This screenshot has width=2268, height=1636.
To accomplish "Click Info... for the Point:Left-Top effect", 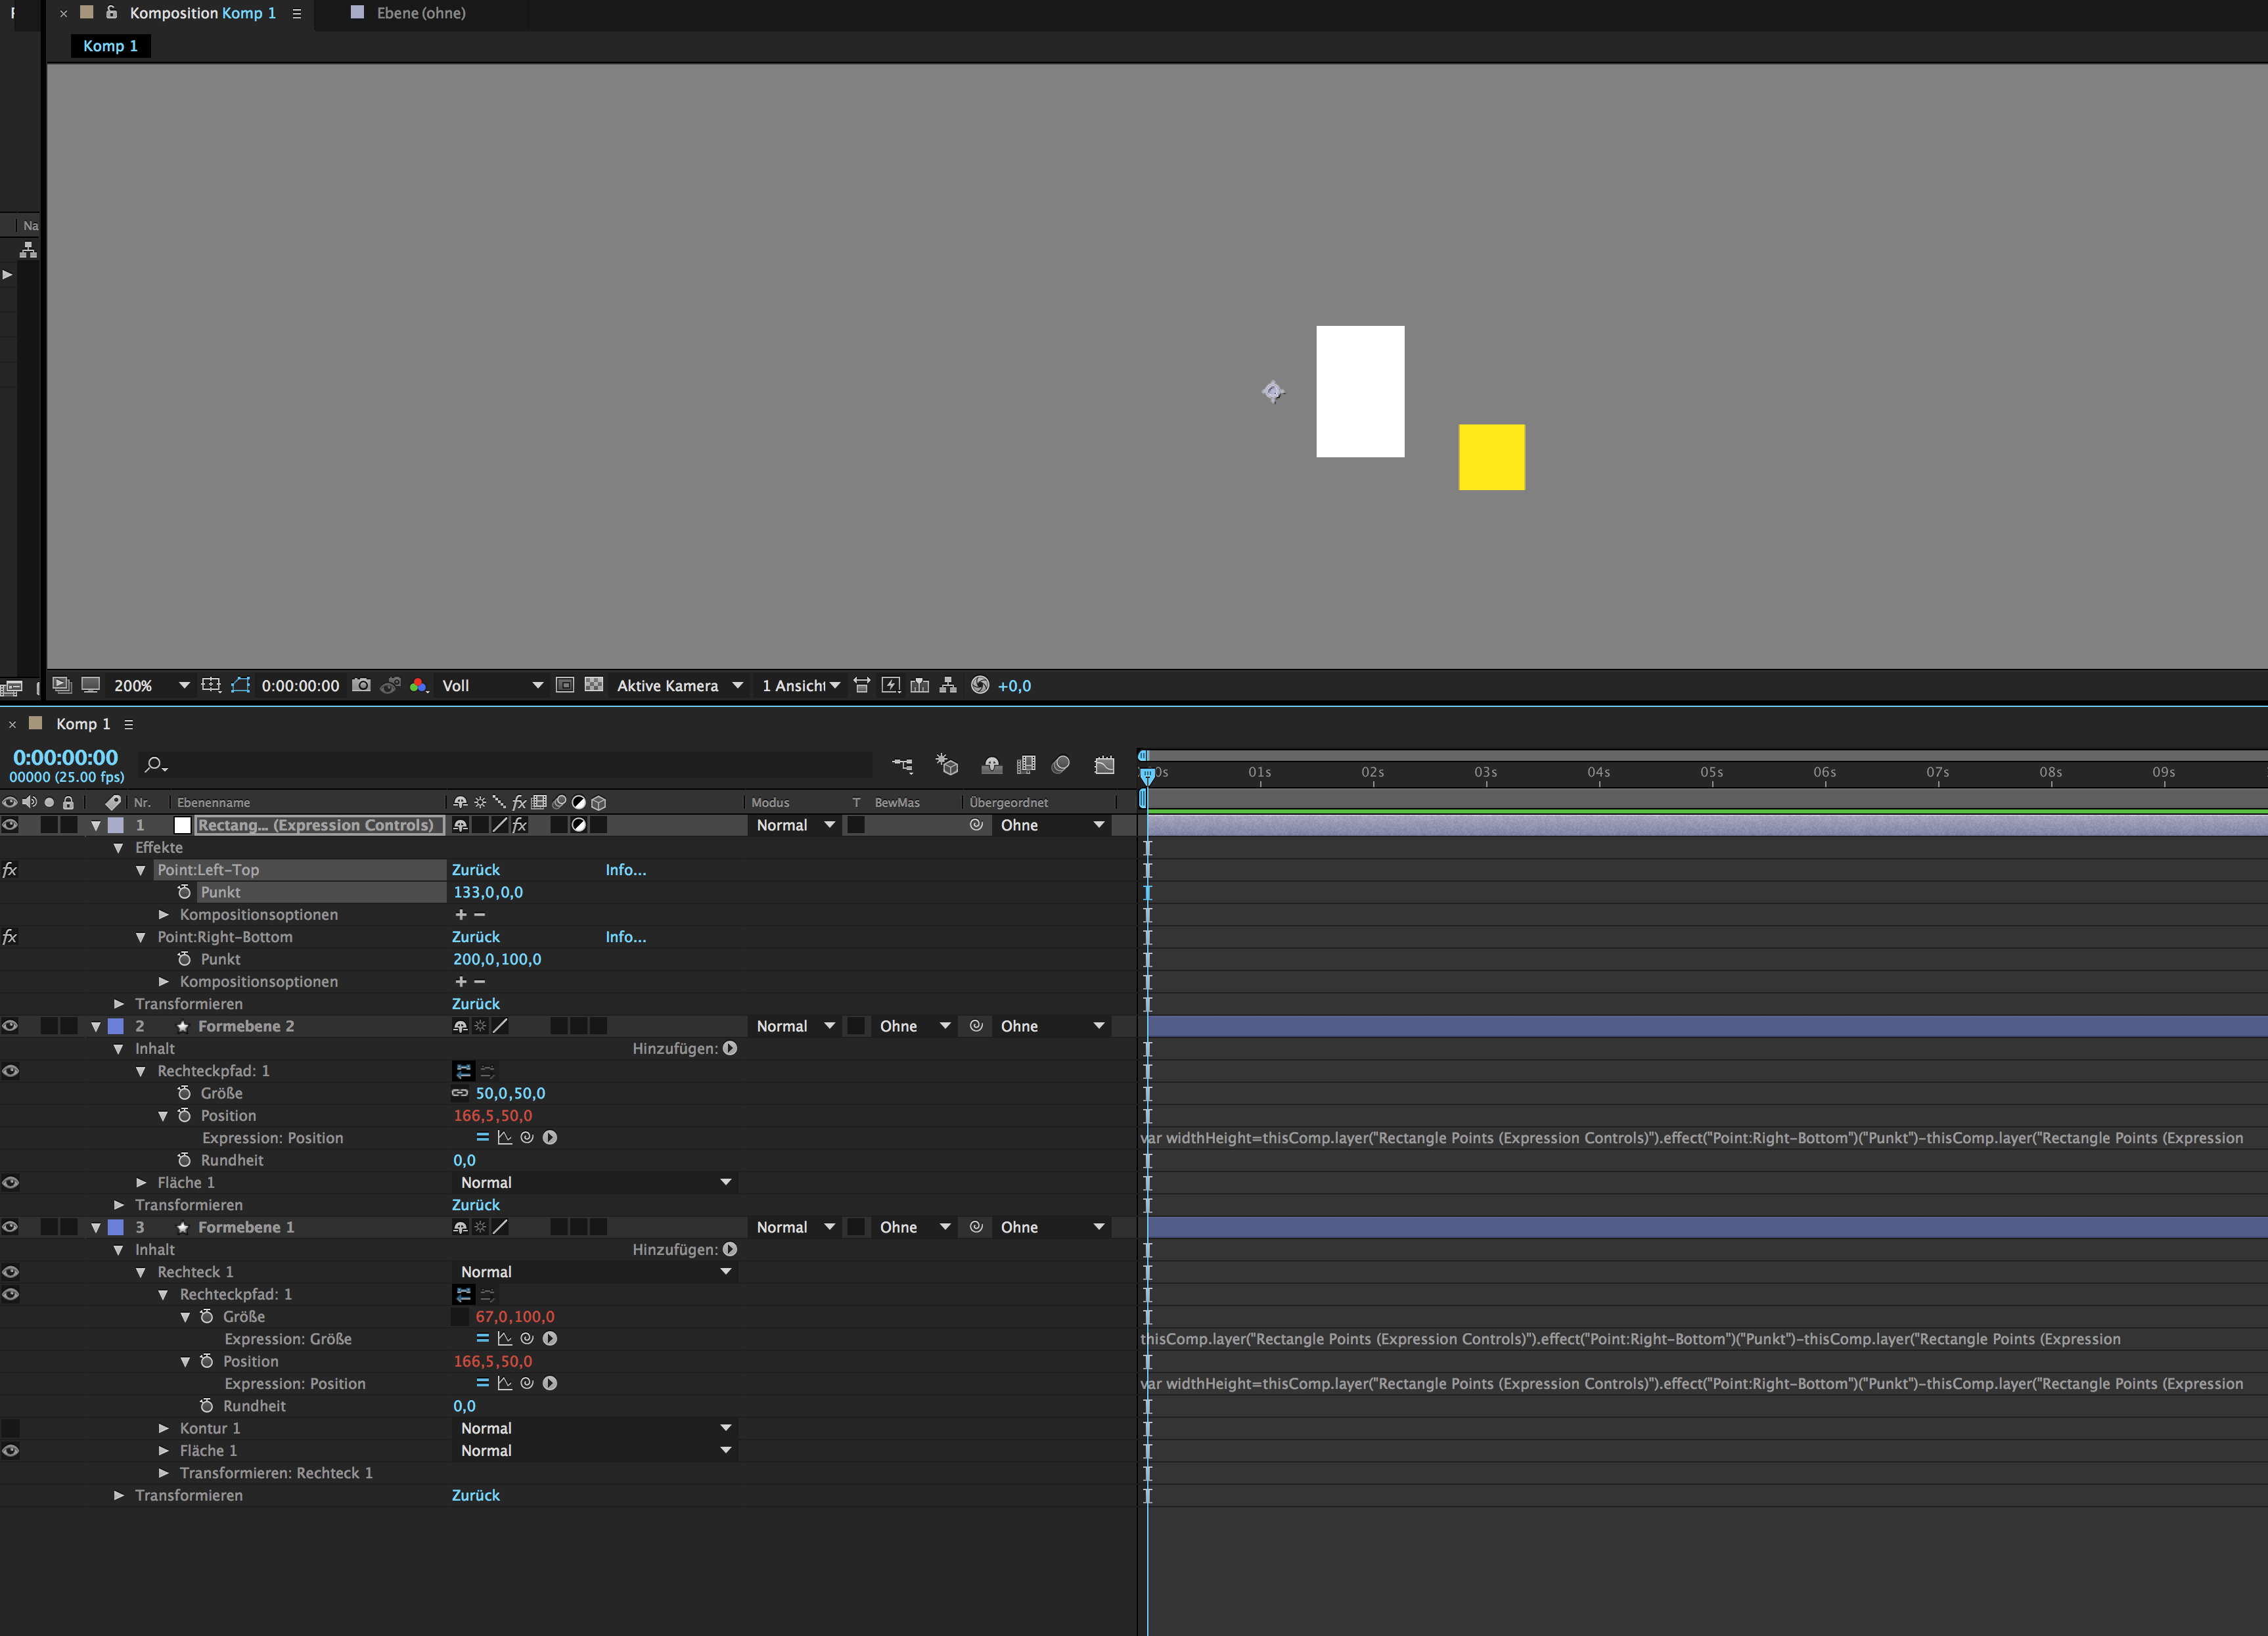I will (625, 870).
